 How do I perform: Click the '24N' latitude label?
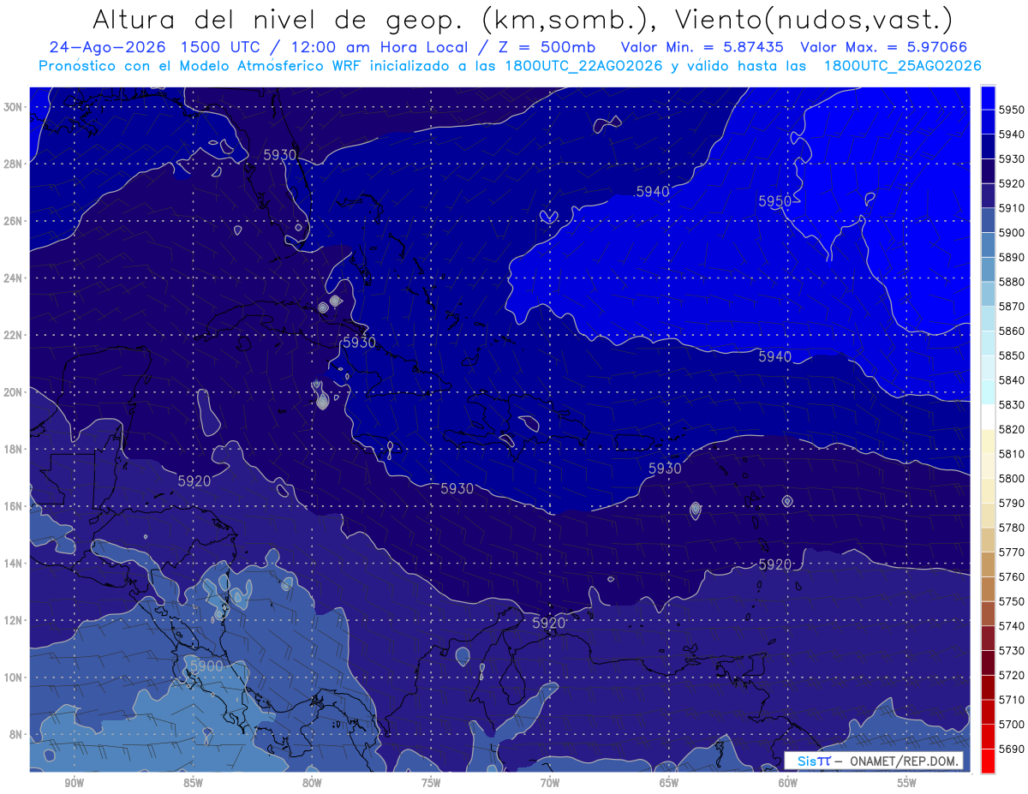click(13, 278)
